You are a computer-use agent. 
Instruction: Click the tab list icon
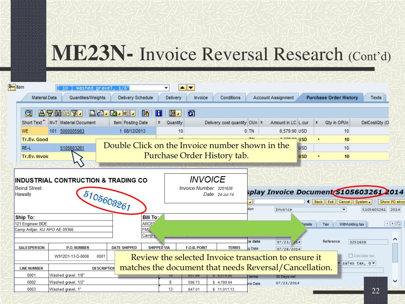[399, 223]
